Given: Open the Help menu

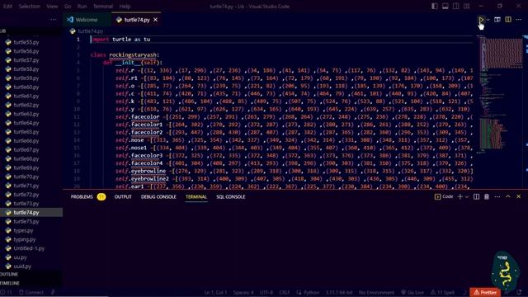Looking at the screenshot, I should point(125,6).
